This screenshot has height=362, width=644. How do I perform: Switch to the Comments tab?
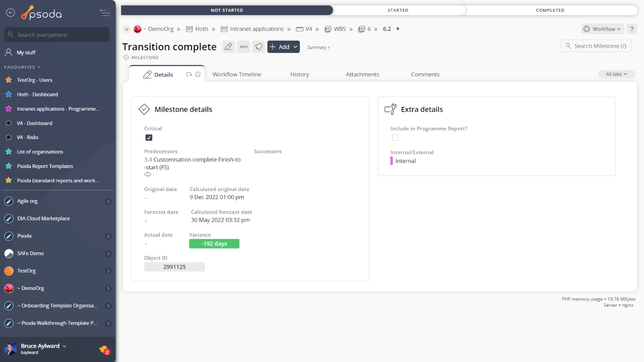click(x=425, y=74)
